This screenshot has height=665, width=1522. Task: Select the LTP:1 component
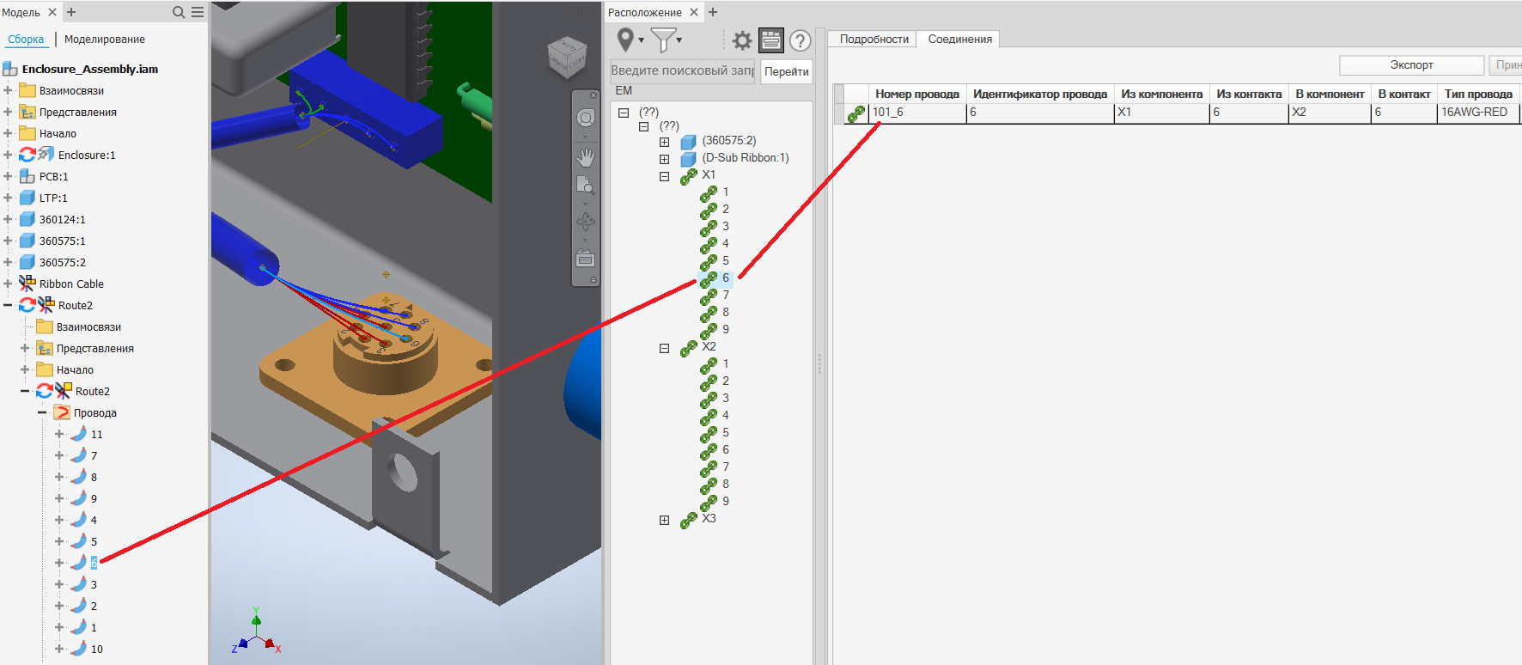pyautogui.click(x=53, y=198)
